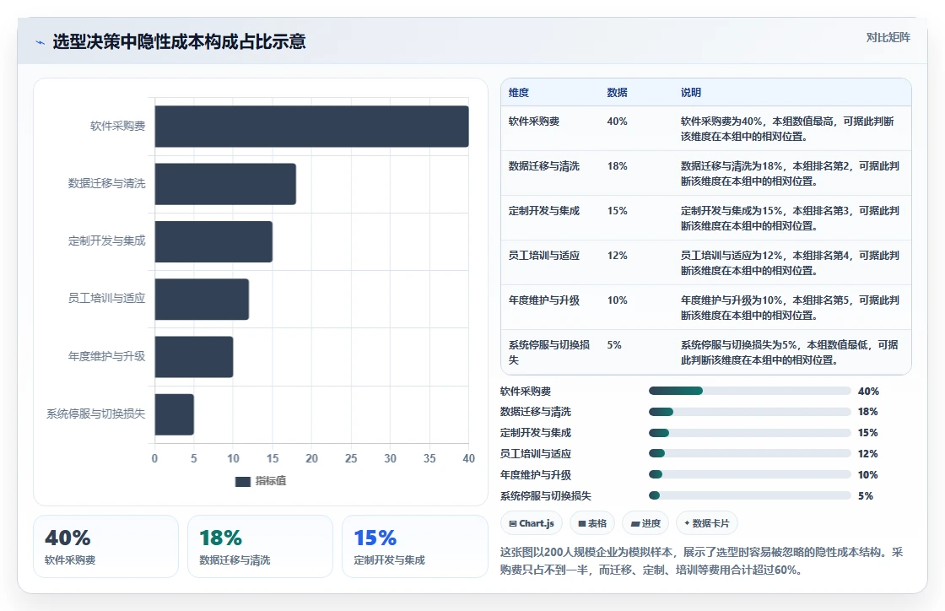The height and width of the screenshot is (611, 945).
Task: Click the 10% value in the table
Action: click(617, 300)
